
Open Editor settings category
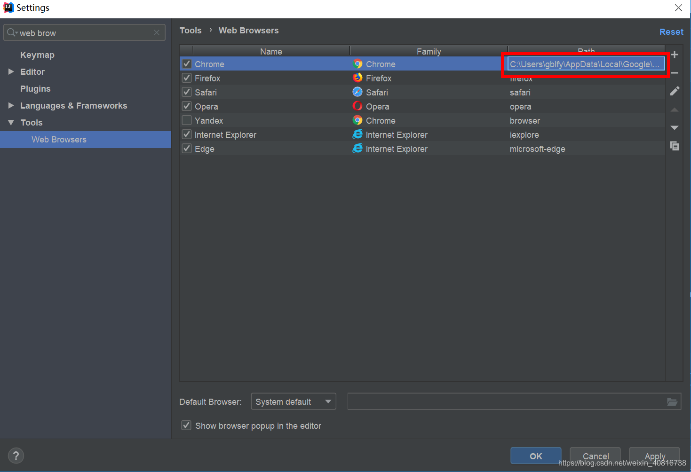coord(32,72)
